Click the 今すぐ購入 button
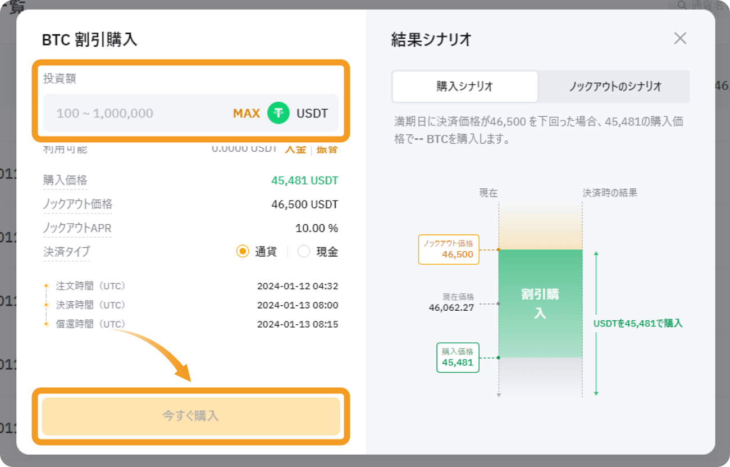 [191, 416]
